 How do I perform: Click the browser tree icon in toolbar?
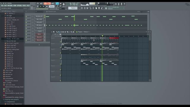[x=90, y=8]
